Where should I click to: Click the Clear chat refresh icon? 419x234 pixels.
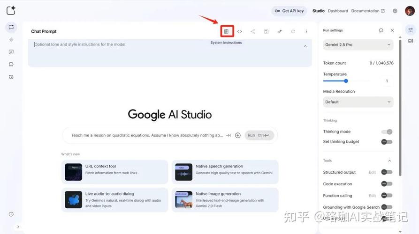pyautogui.click(x=293, y=31)
